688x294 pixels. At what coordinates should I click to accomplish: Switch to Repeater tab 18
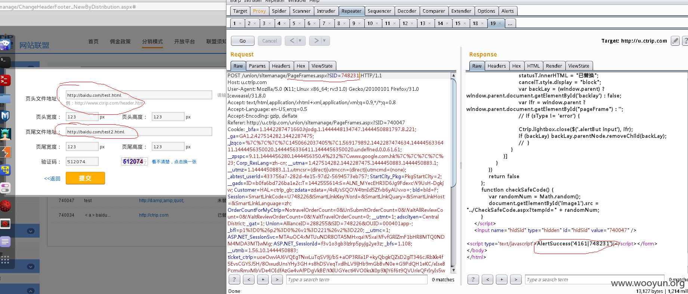click(x=475, y=23)
